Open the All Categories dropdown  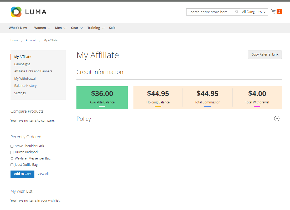(254, 12)
